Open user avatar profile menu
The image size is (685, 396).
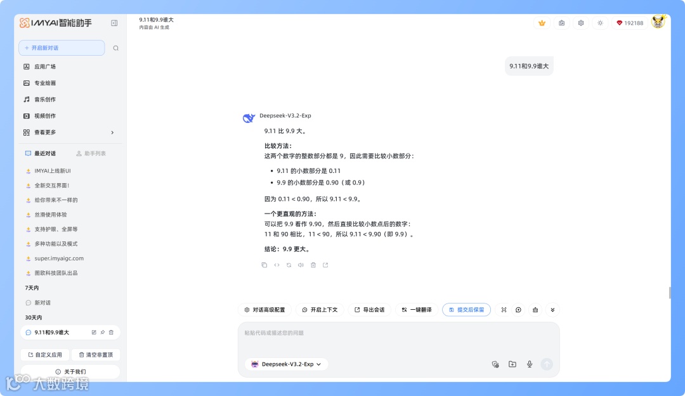[658, 22]
